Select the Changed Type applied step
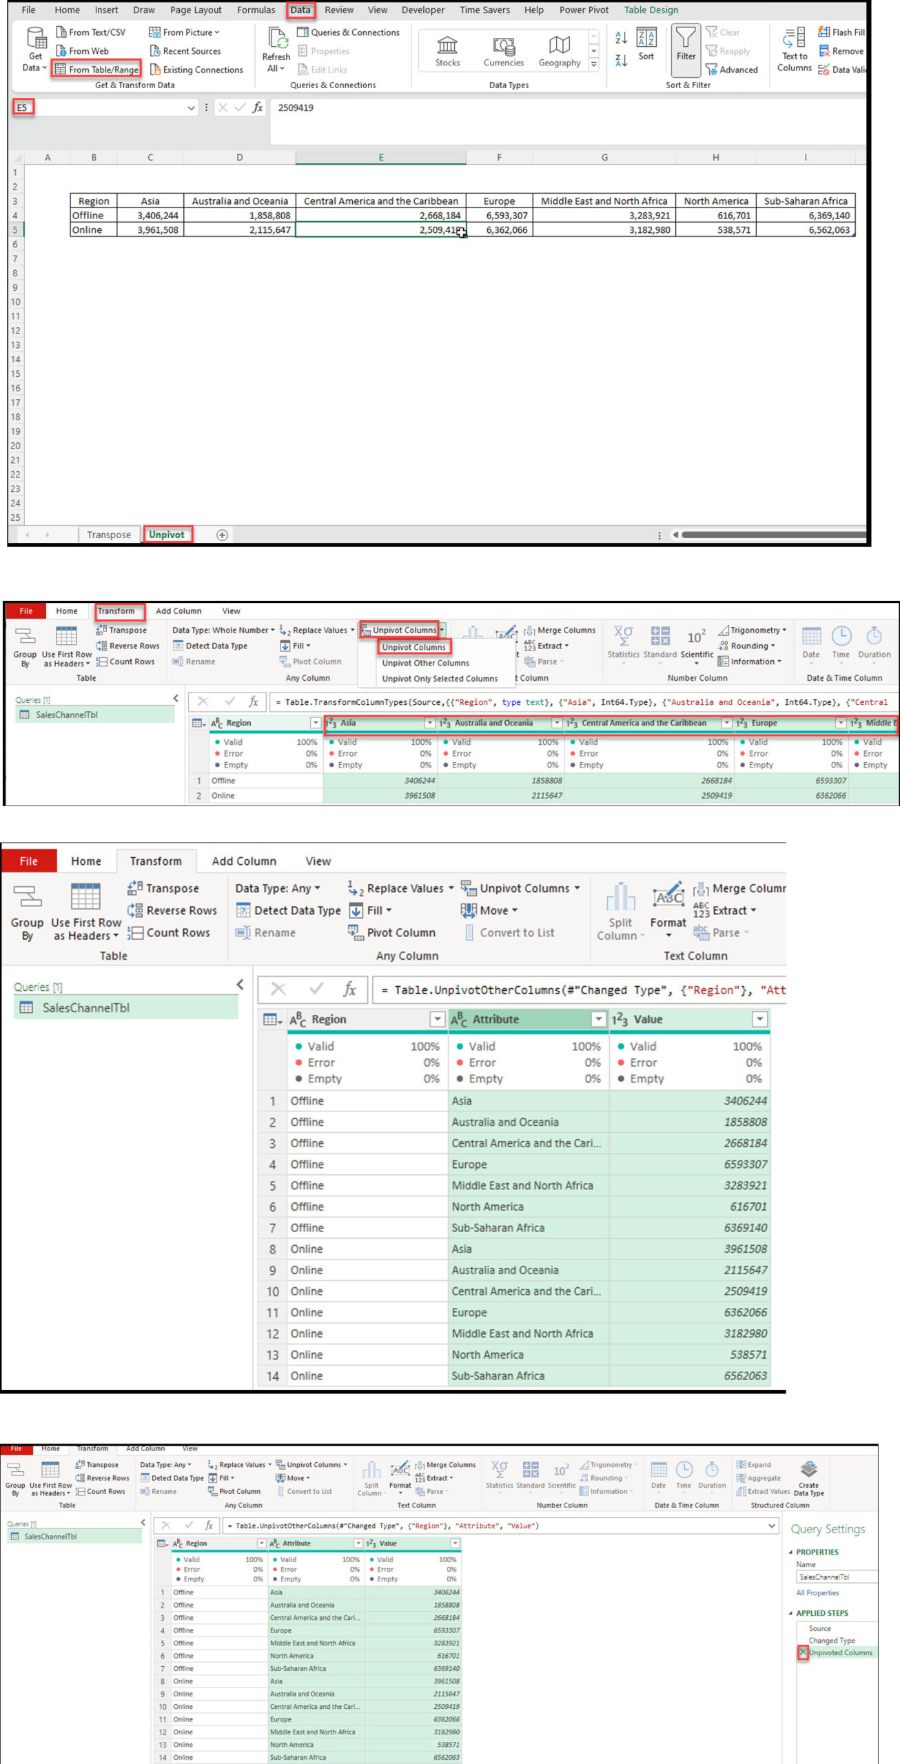 pyautogui.click(x=831, y=1641)
